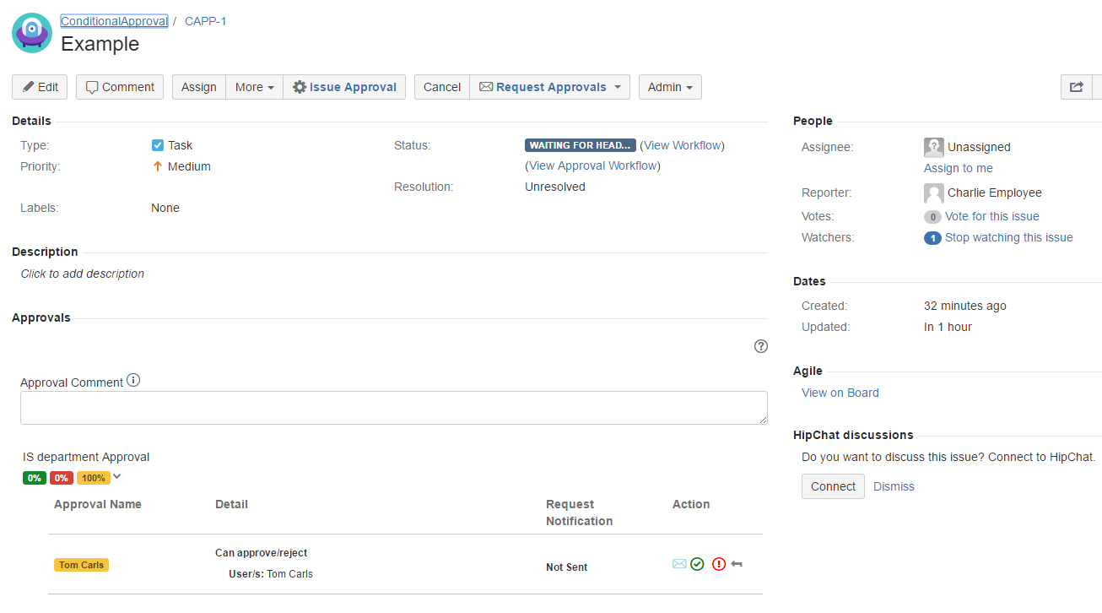Click the gray reset arrow icon

(x=737, y=564)
